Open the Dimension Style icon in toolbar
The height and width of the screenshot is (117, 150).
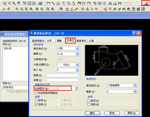(x=145, y=3)
